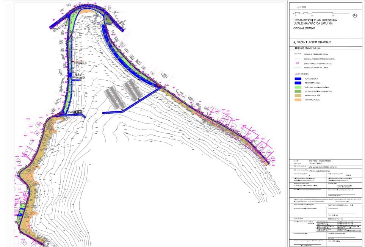This screenshot has width=365, height=247.
Task: Click the Prirodna plaža tan swatch
Action: tap(298, 95)
